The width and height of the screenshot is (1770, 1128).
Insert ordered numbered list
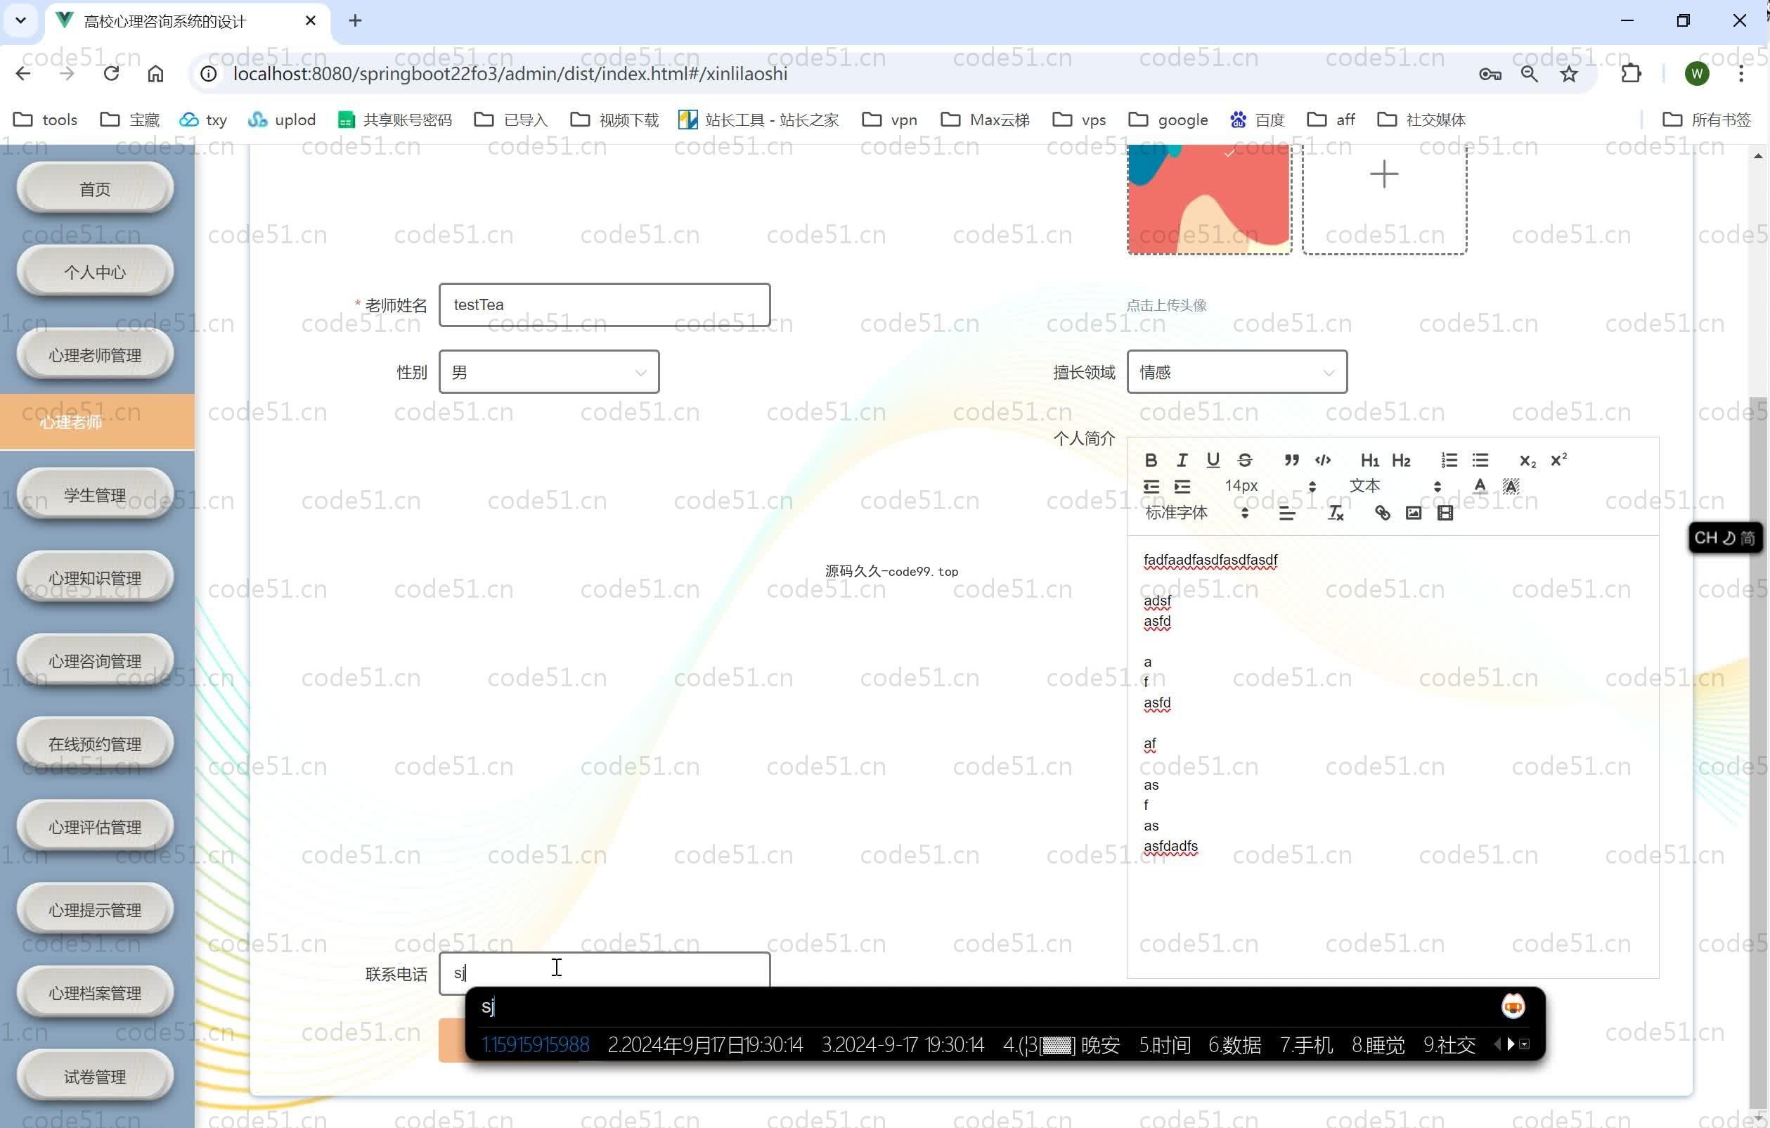1449,460
